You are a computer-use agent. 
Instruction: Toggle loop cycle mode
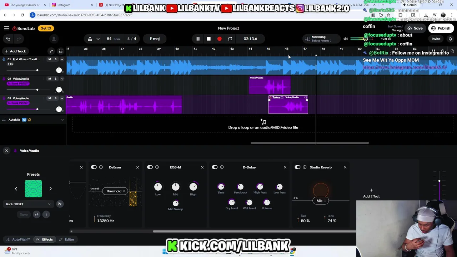pos(230,39)
